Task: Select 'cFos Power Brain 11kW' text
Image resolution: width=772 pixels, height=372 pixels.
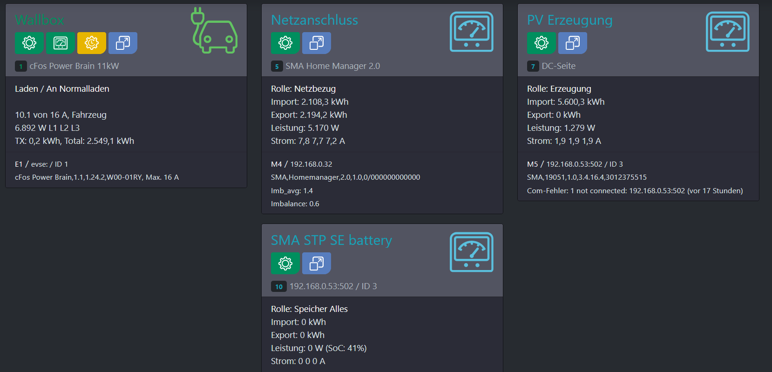Action: point(74,66)
